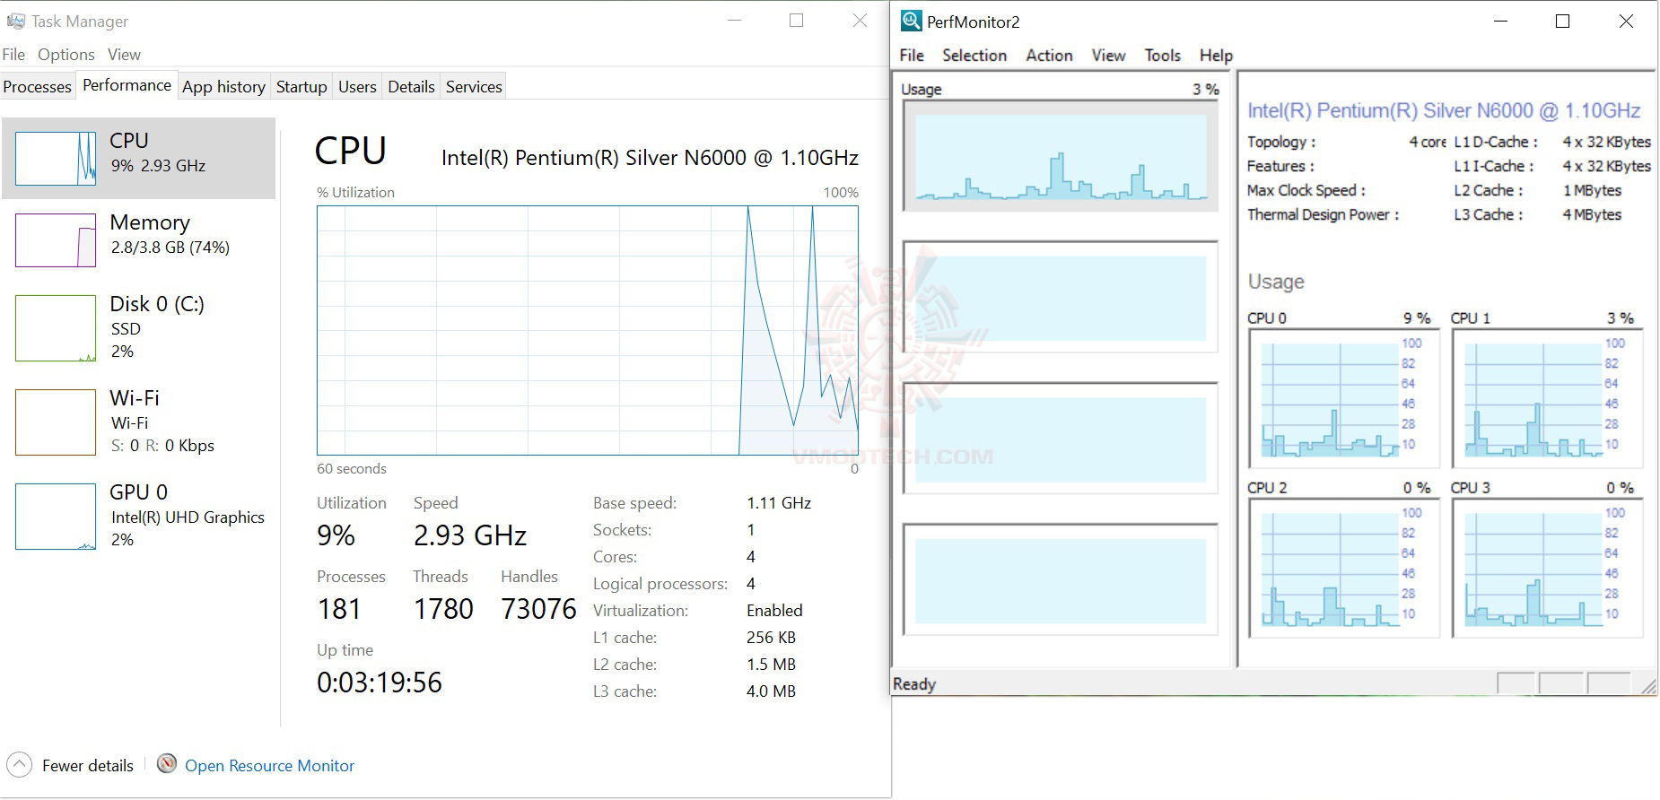The height and width of the screenshot is (800, 1660).
Task: Select the Wi-Fi mini graph thumbnail
Action: coord(56,422)
